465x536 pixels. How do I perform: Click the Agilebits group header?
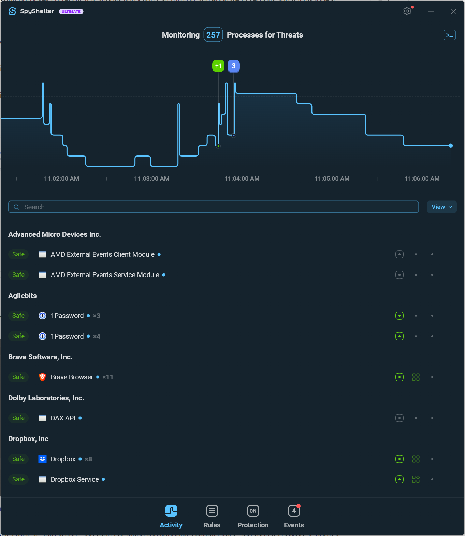pos(23,296)
